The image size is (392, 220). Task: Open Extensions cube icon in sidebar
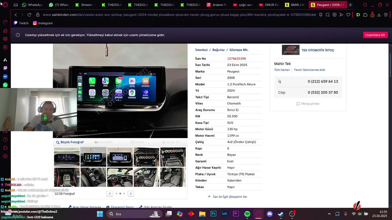click(5, 148)
